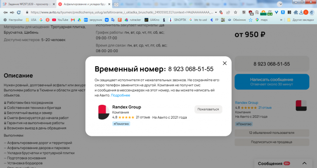Viewport: 317px width, 168px height.
Task: Click Randex Group logo in popup
Action: [104, 112]
